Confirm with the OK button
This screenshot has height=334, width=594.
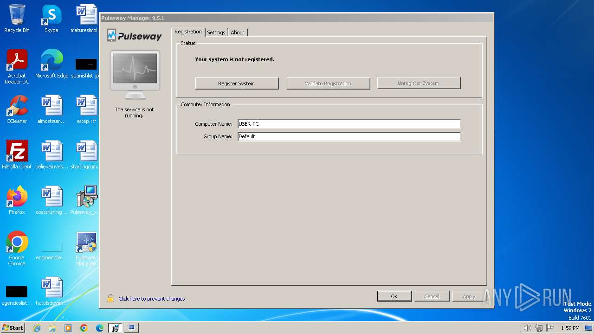(x=394, y=296)
